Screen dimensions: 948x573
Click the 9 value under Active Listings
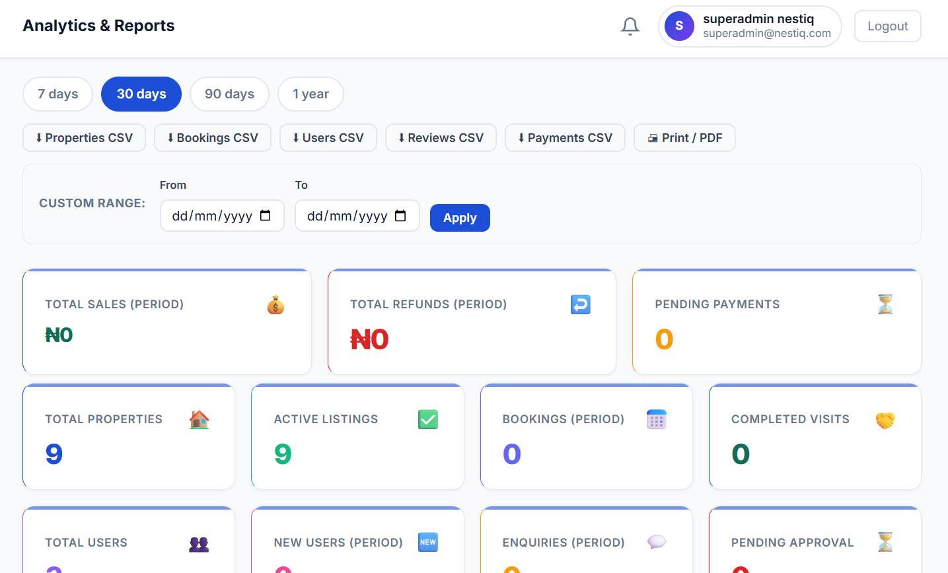coord(283,454)
